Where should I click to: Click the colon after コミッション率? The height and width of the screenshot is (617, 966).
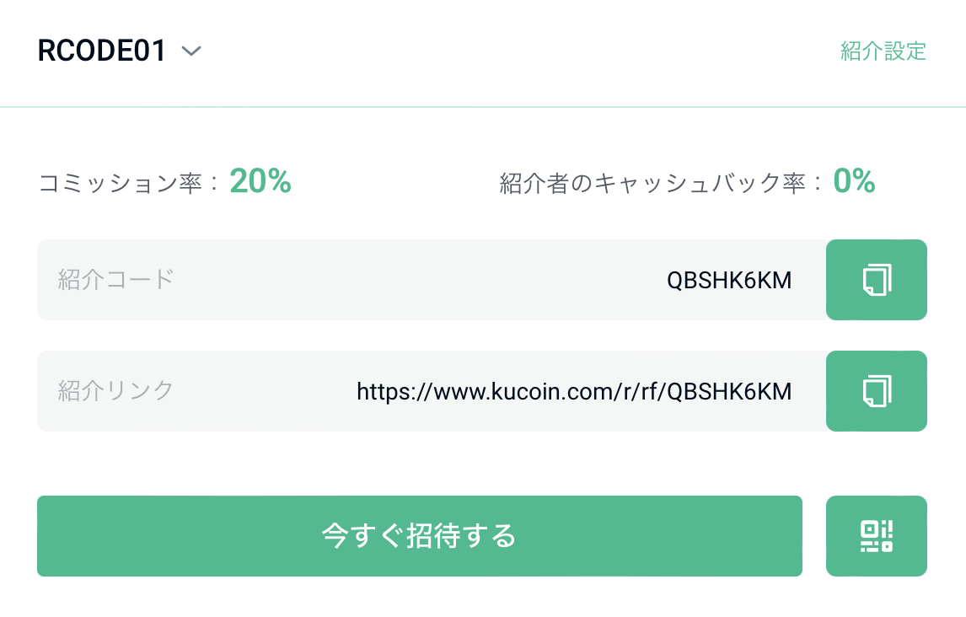pyautogui.click(x=213, y=183)
